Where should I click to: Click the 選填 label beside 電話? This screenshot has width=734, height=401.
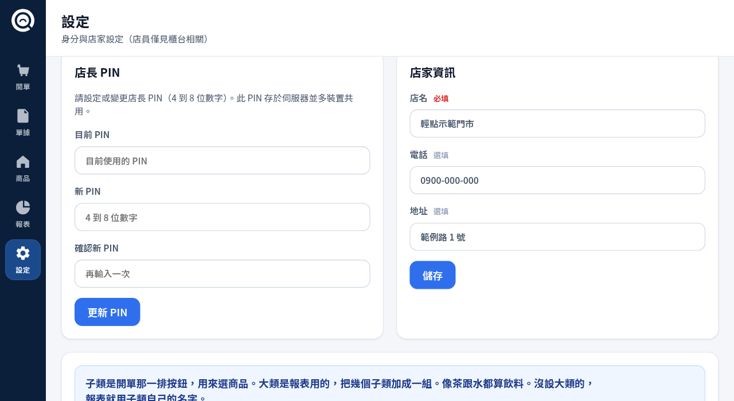tap(441, 155)
